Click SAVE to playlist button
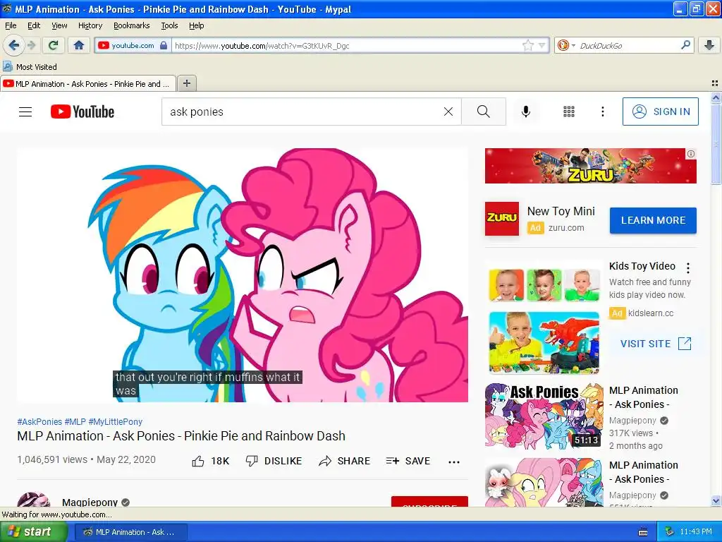Viewport: 722px width, 542px height. (408, 461)
